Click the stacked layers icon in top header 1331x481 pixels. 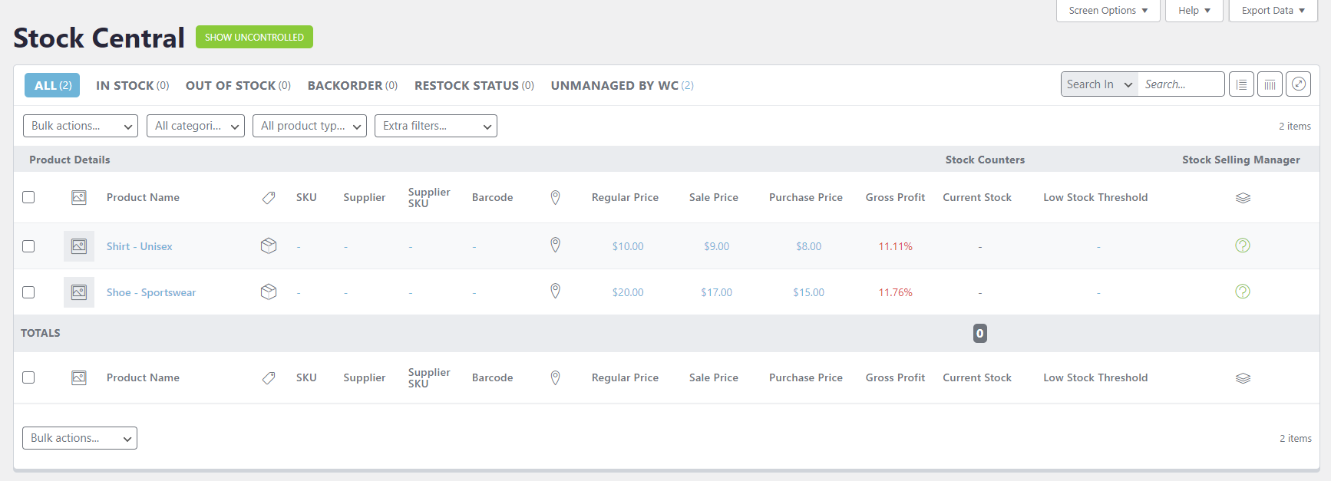click(1243, 198)
